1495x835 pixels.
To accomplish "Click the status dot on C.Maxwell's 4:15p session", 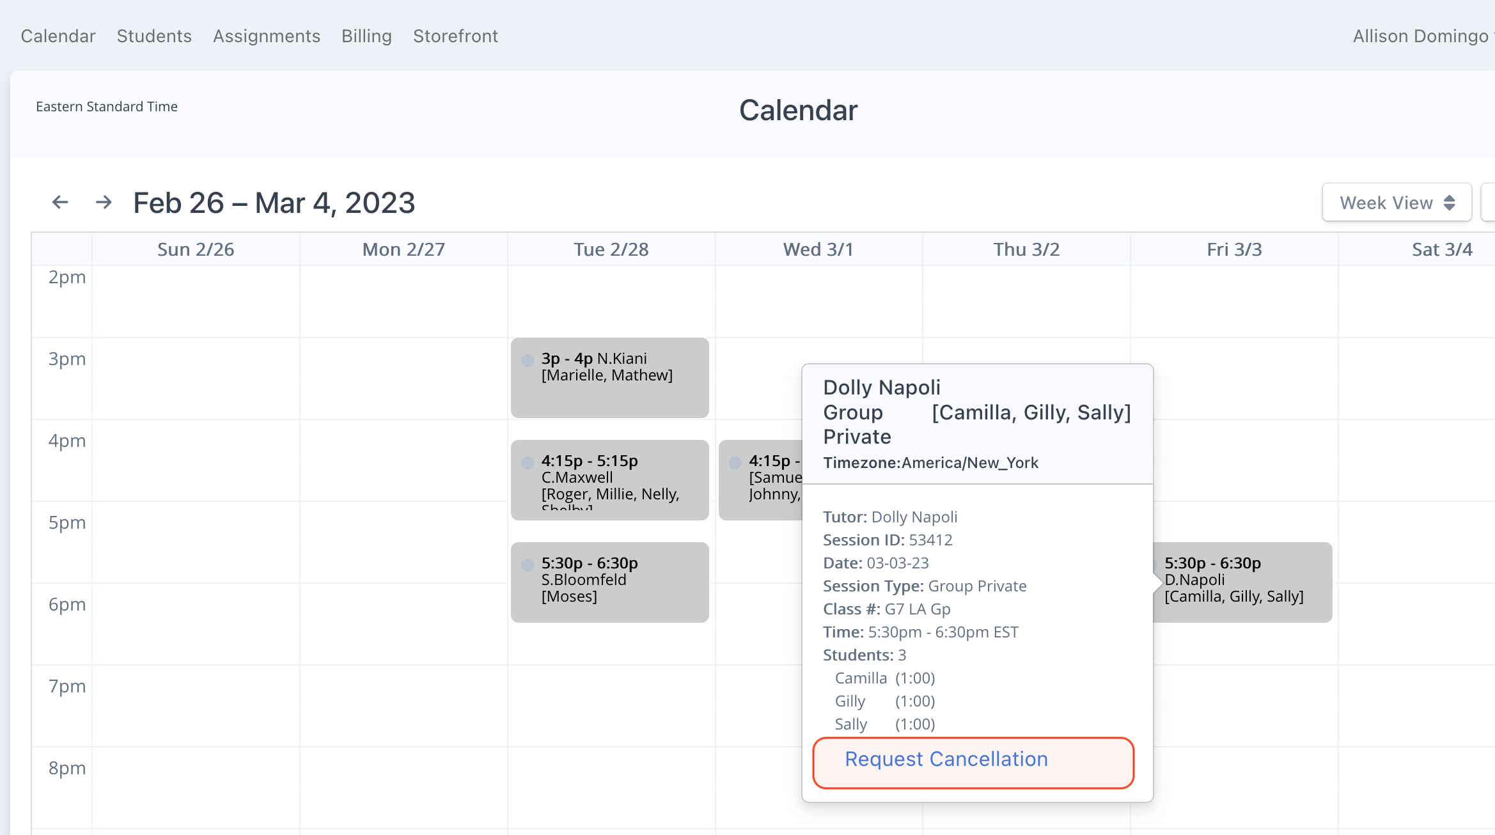I will [x=526, y=462].
